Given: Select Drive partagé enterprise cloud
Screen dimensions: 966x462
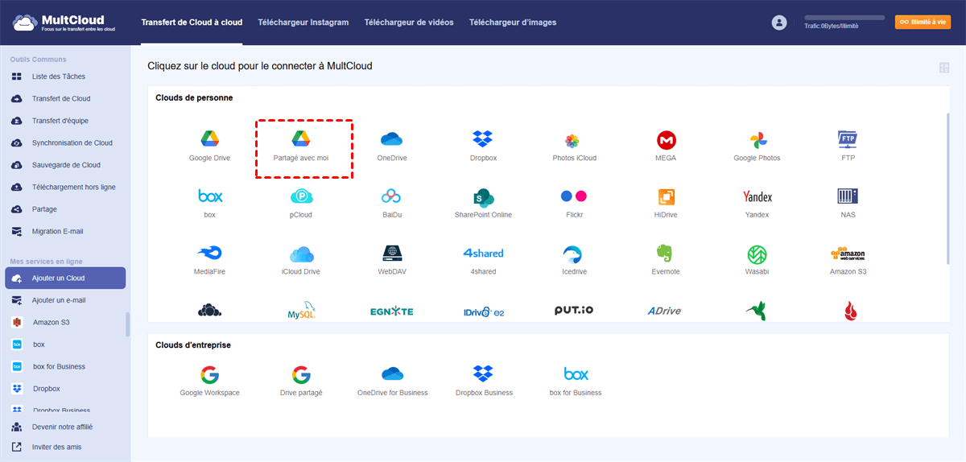Looking at the screenshot, I should click(301, 374).
